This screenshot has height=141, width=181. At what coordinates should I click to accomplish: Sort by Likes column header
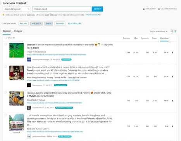click(136, 38)
